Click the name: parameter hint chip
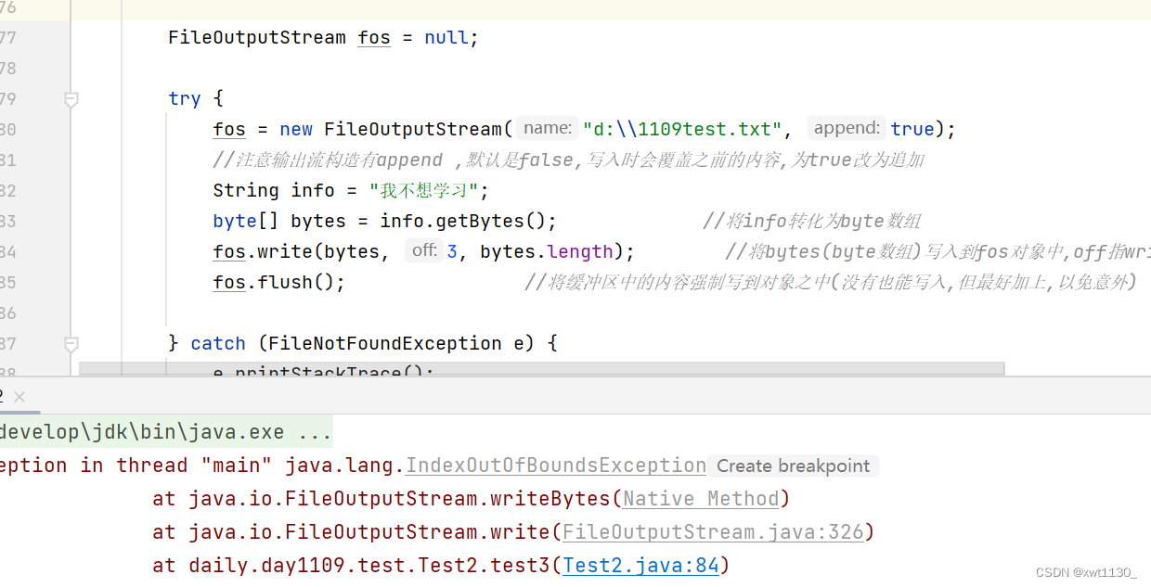Screen dimensions: 1151x587 pos(546,128)
